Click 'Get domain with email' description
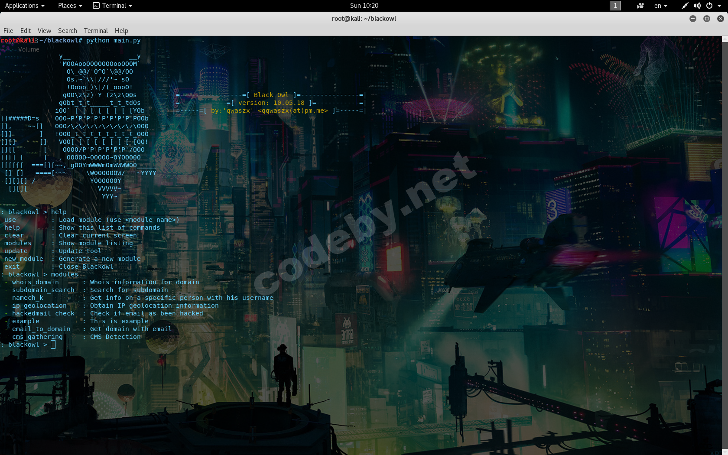This screenshot has height=455, width=728. click(x=131, y=329)
